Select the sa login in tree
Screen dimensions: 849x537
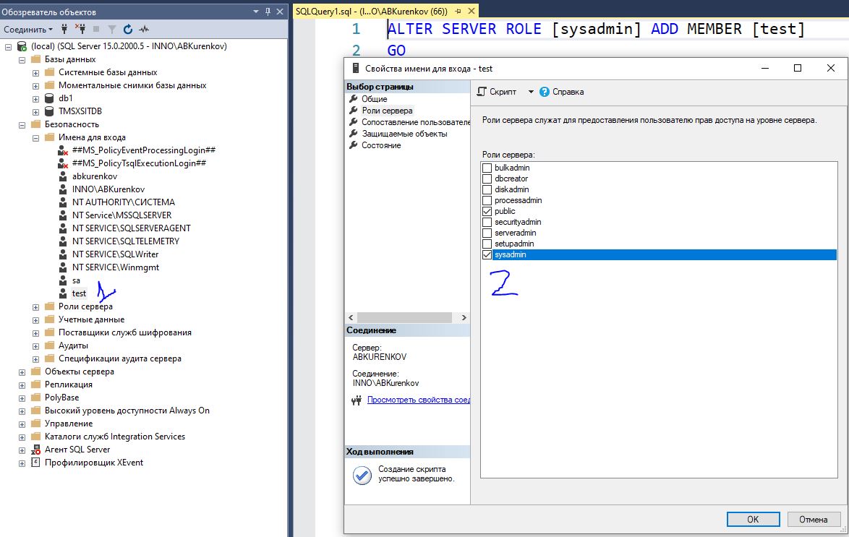pyautogui.click(x=76, y=280)
